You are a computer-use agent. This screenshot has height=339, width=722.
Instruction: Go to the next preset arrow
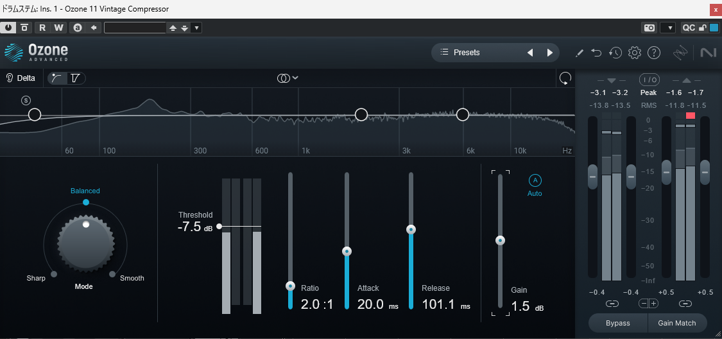549,53
